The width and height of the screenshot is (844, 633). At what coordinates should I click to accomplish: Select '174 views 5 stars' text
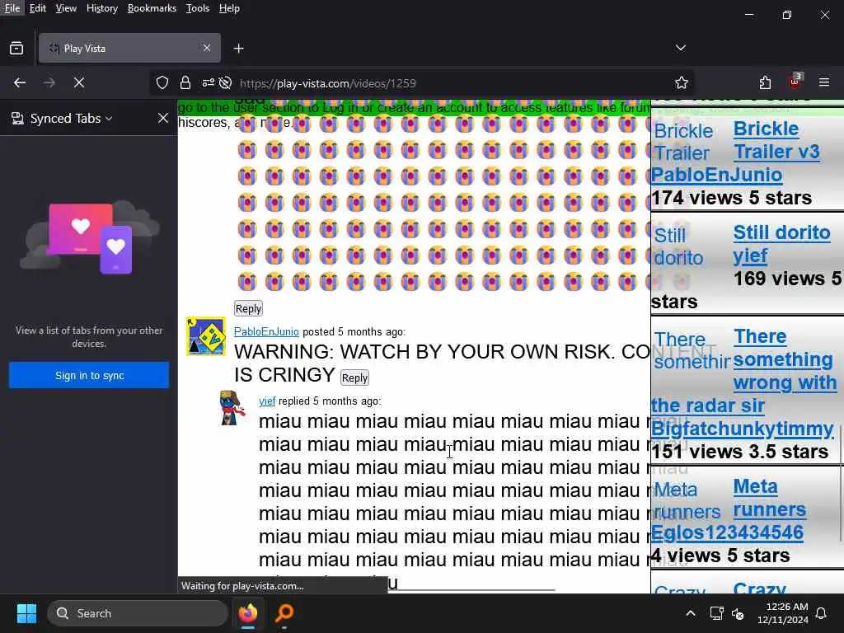point(732,198)
